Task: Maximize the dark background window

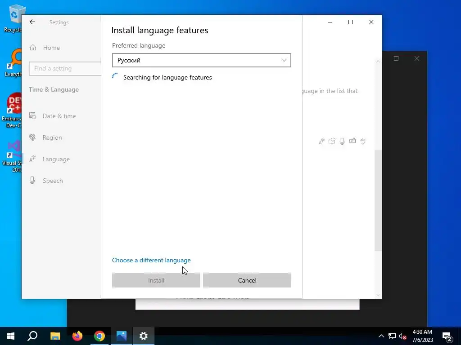Action: tap(396, 58)
